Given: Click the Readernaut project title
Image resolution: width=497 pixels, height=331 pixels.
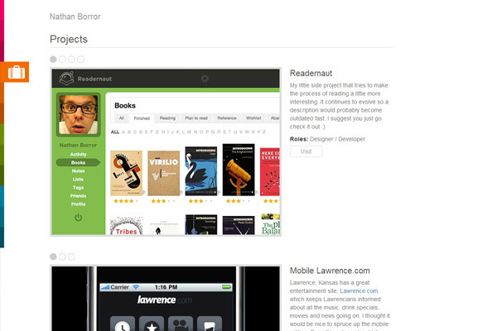Looking at the screenshot, I should pyautogui.click(x=311, y=73).
